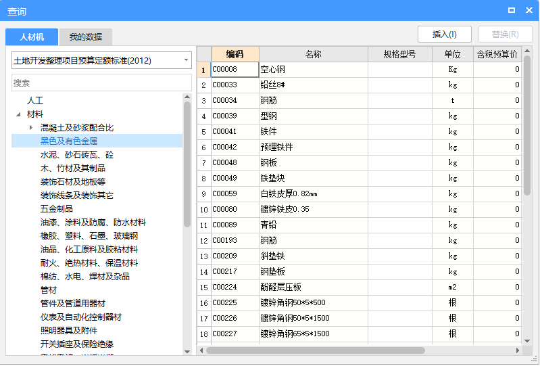This screenshot has width=540, height=366.
Task: Click the table scroll-down arrow
Action: point(528,339)
